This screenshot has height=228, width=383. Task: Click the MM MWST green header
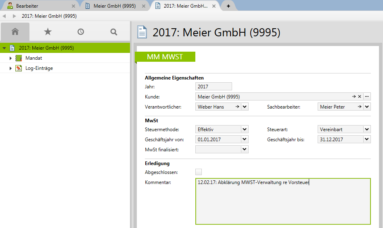click(x=165, y=56)
